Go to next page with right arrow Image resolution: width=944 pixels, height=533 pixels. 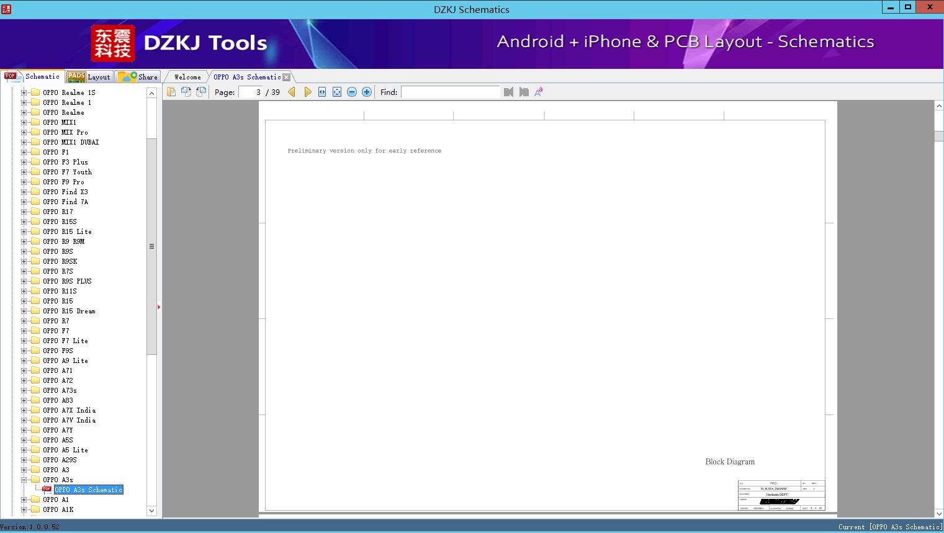307,92
